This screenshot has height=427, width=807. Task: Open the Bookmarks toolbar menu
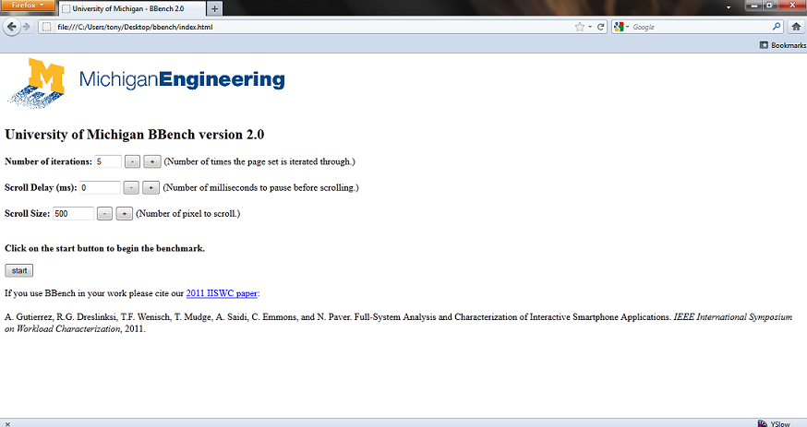coord(782,44)
